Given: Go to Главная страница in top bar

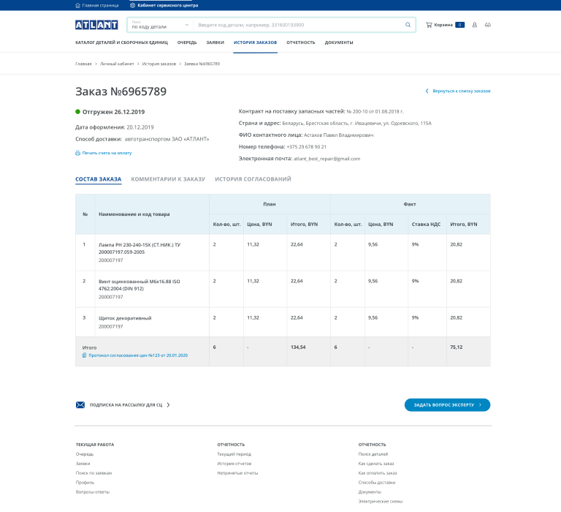Looking at the screenshot, I should point(99,5).
